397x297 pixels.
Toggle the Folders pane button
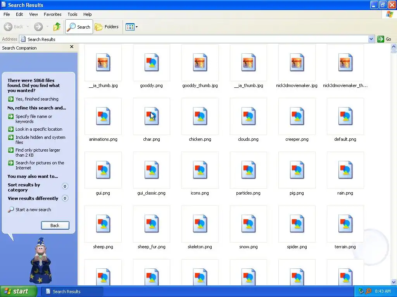107,27
